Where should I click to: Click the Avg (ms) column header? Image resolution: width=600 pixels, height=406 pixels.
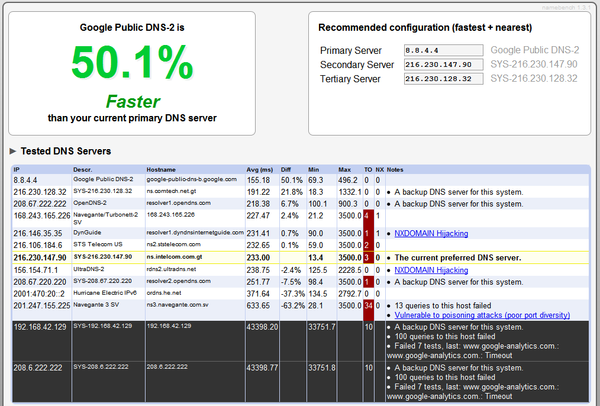[x=260, y=169]
